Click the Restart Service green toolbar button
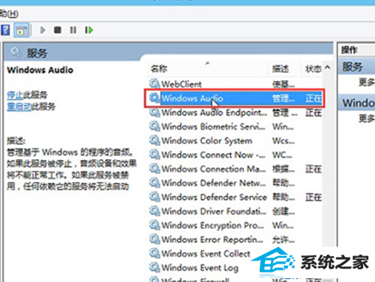 [x=89, y=30]
